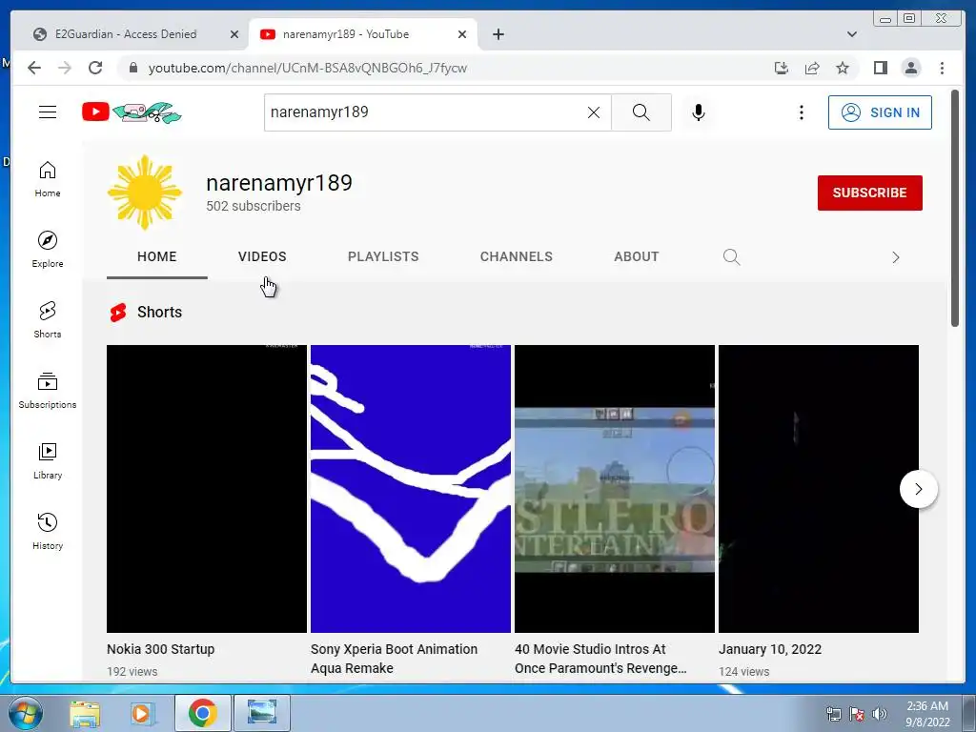Open Chrome three-dot menu
Screen dimensions: 976x732
tap(942, 68)
